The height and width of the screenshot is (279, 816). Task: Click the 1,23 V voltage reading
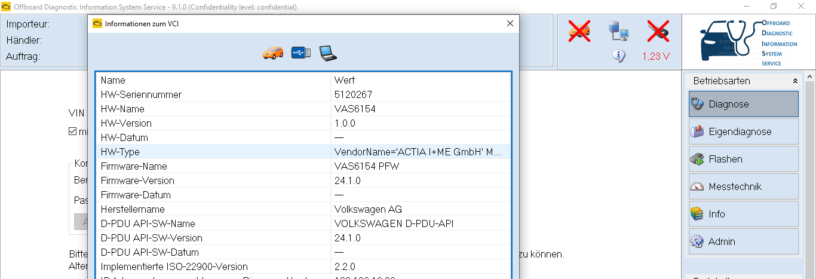(x=656, y=56)
